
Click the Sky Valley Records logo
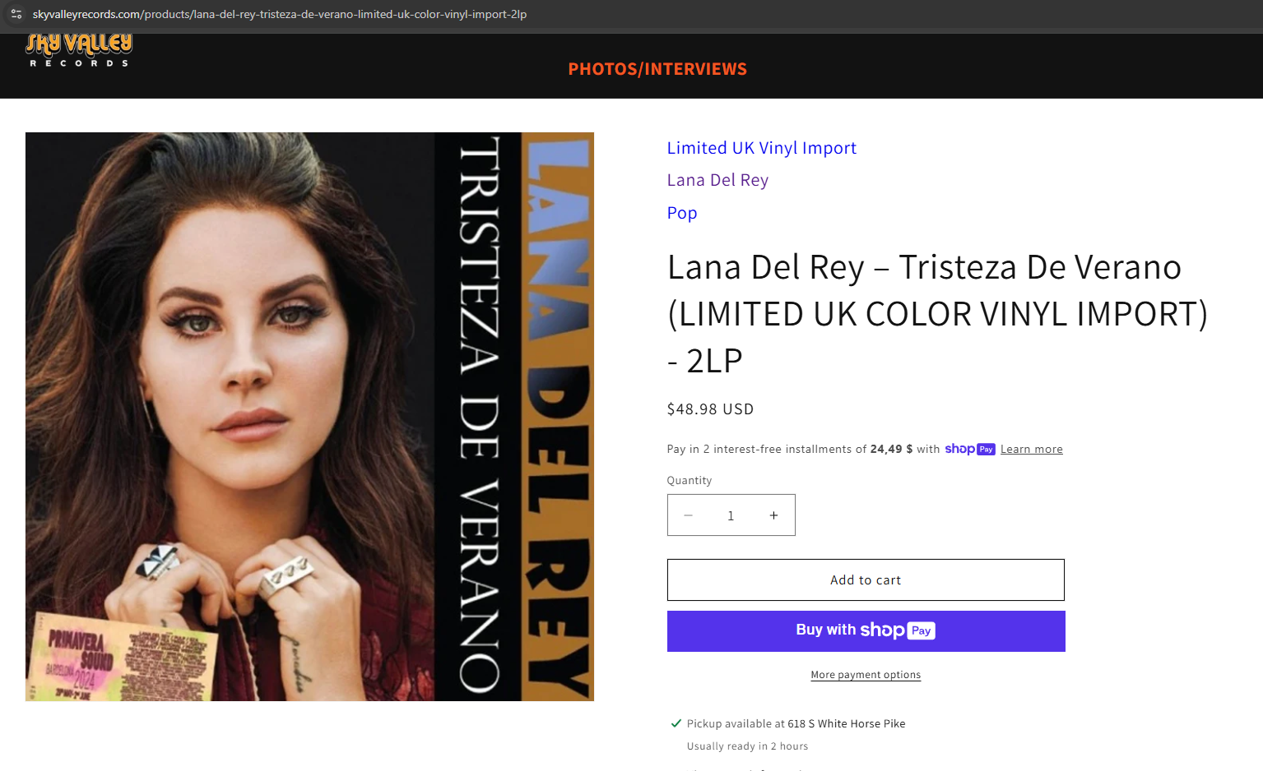[79, 50]
